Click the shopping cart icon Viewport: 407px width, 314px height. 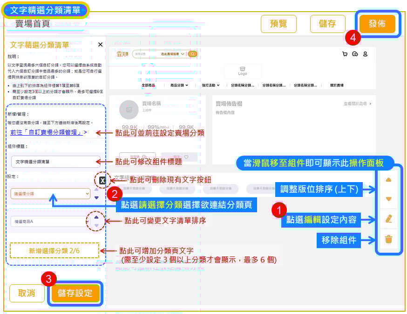(x=345, y=54)
